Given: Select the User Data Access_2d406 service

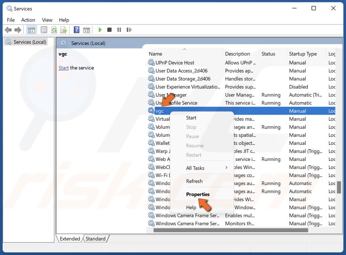Looking at the screenshot, I should 181,71.
